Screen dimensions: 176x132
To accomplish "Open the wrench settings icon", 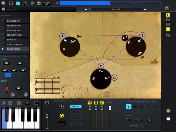I will pyautogui.click(x=26, y=94).
